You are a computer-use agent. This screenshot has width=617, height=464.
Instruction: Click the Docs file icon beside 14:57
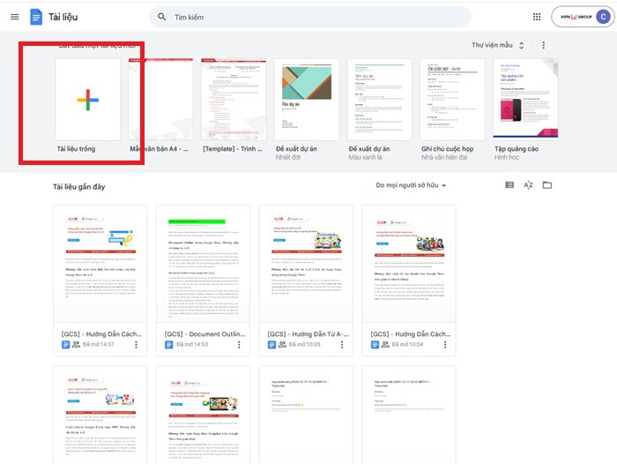(x=66, y=345)
